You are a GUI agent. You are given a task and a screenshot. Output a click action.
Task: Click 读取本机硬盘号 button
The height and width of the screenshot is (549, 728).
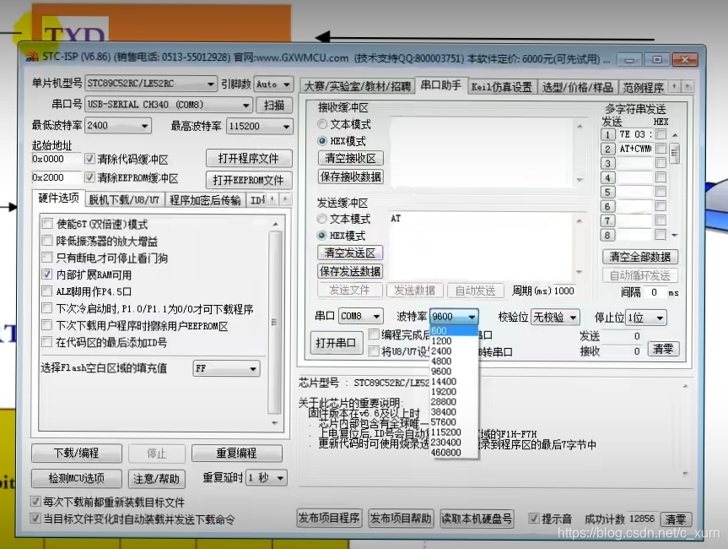click(477, 519)
